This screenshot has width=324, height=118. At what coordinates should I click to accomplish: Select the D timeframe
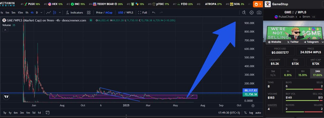pyautogui.click(x=37, y=13)
